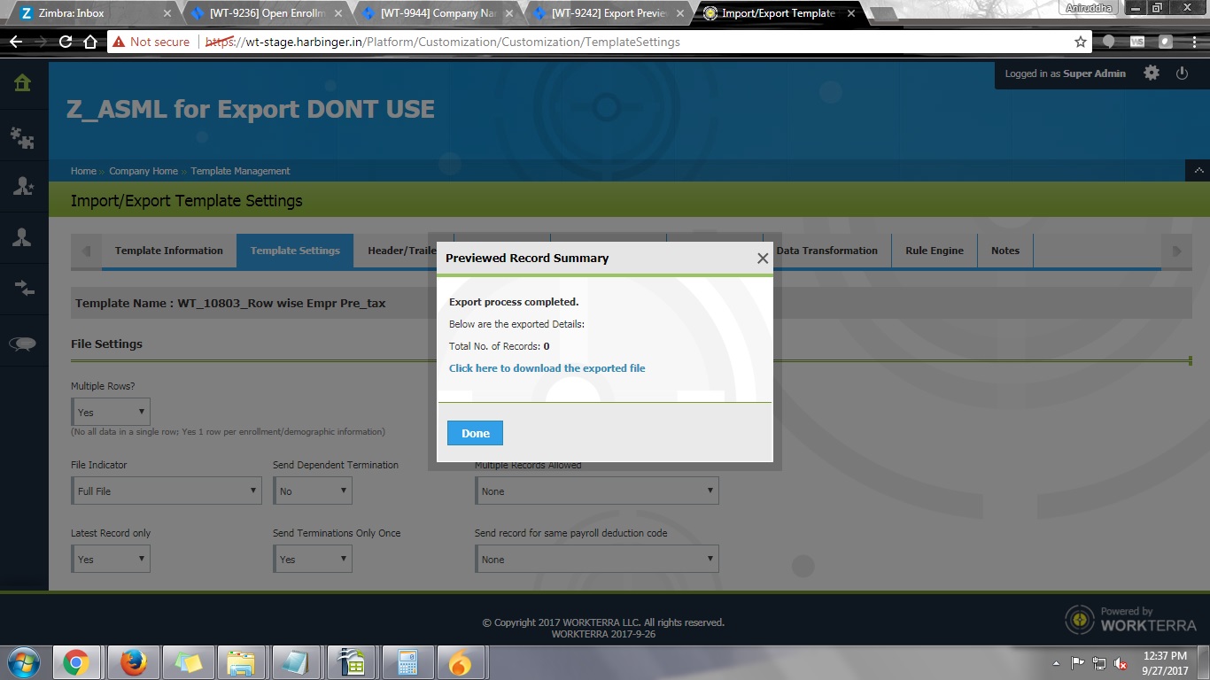Open Multiple Rows dropdown
1210x680 pixels.
click(111, 412)
